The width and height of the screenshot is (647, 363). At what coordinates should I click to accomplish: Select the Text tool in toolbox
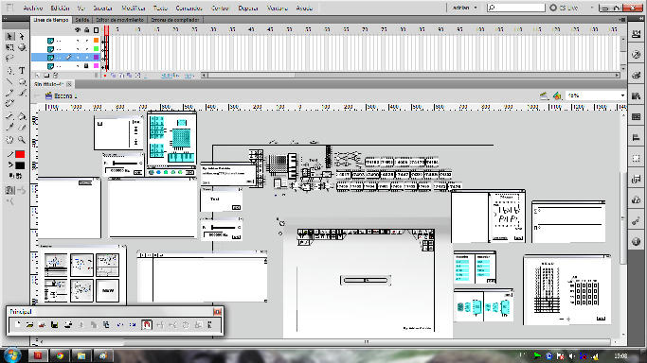23,70
